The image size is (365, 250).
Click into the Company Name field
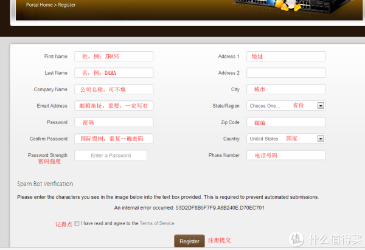click(114, 89)
